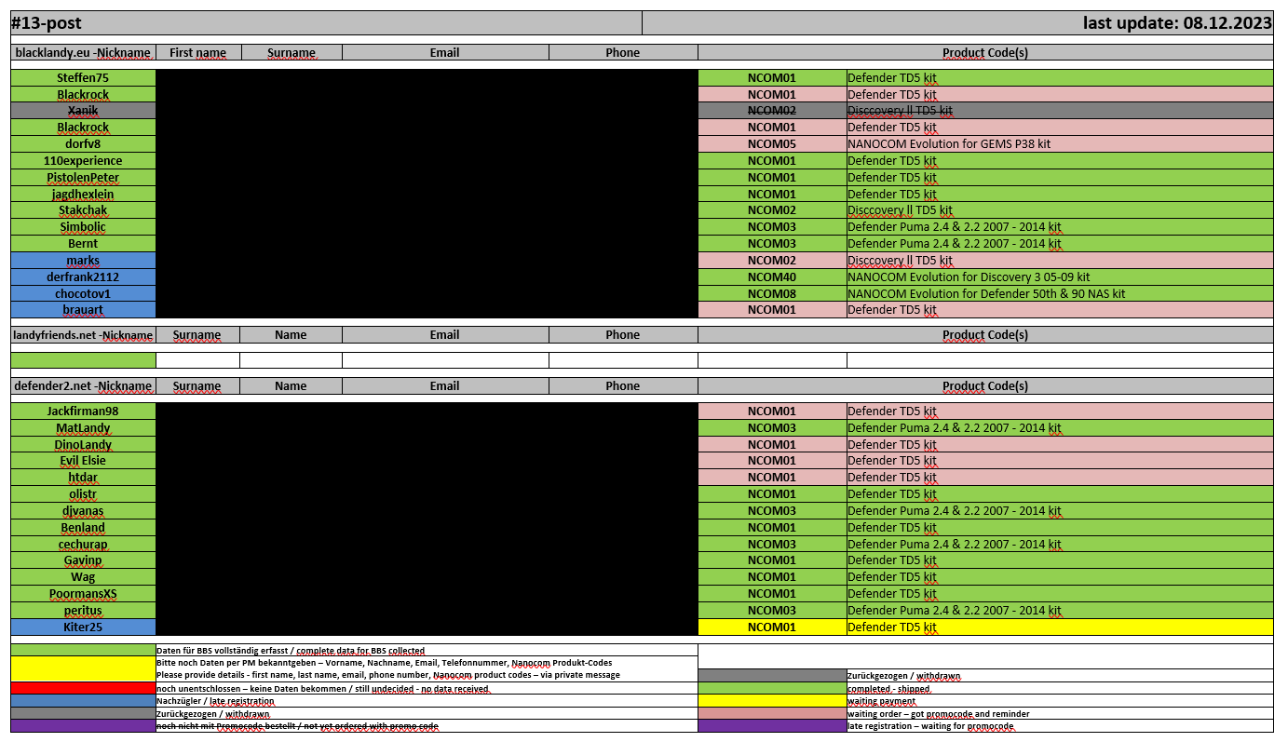Click the Stakchak nickname cell
The image size is (1288, 742).
coord(83,210)
